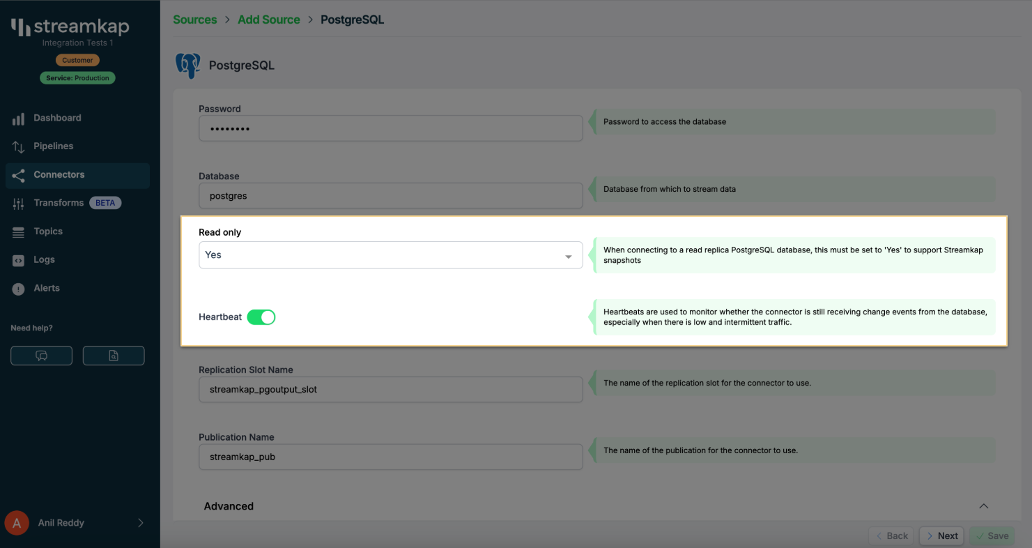1032x548 pixels.
Task: Click the Integration Tests 1 label
Action: 77,43
